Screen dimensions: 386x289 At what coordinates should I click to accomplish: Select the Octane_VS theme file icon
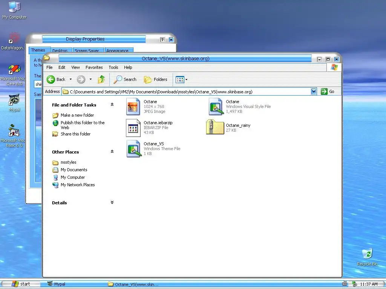click(134, 148)
